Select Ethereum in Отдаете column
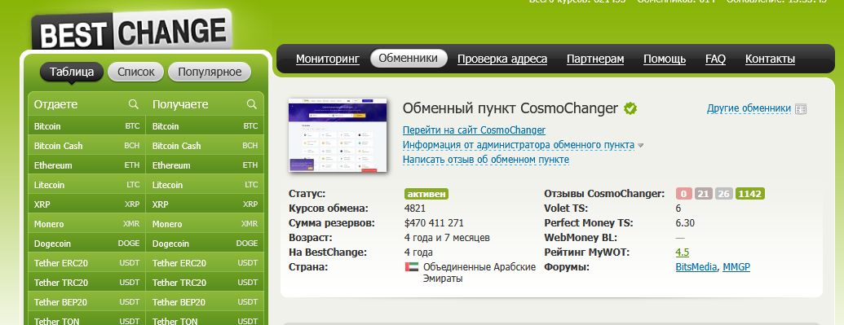This screenshot has width=844, height=325. 86,165
